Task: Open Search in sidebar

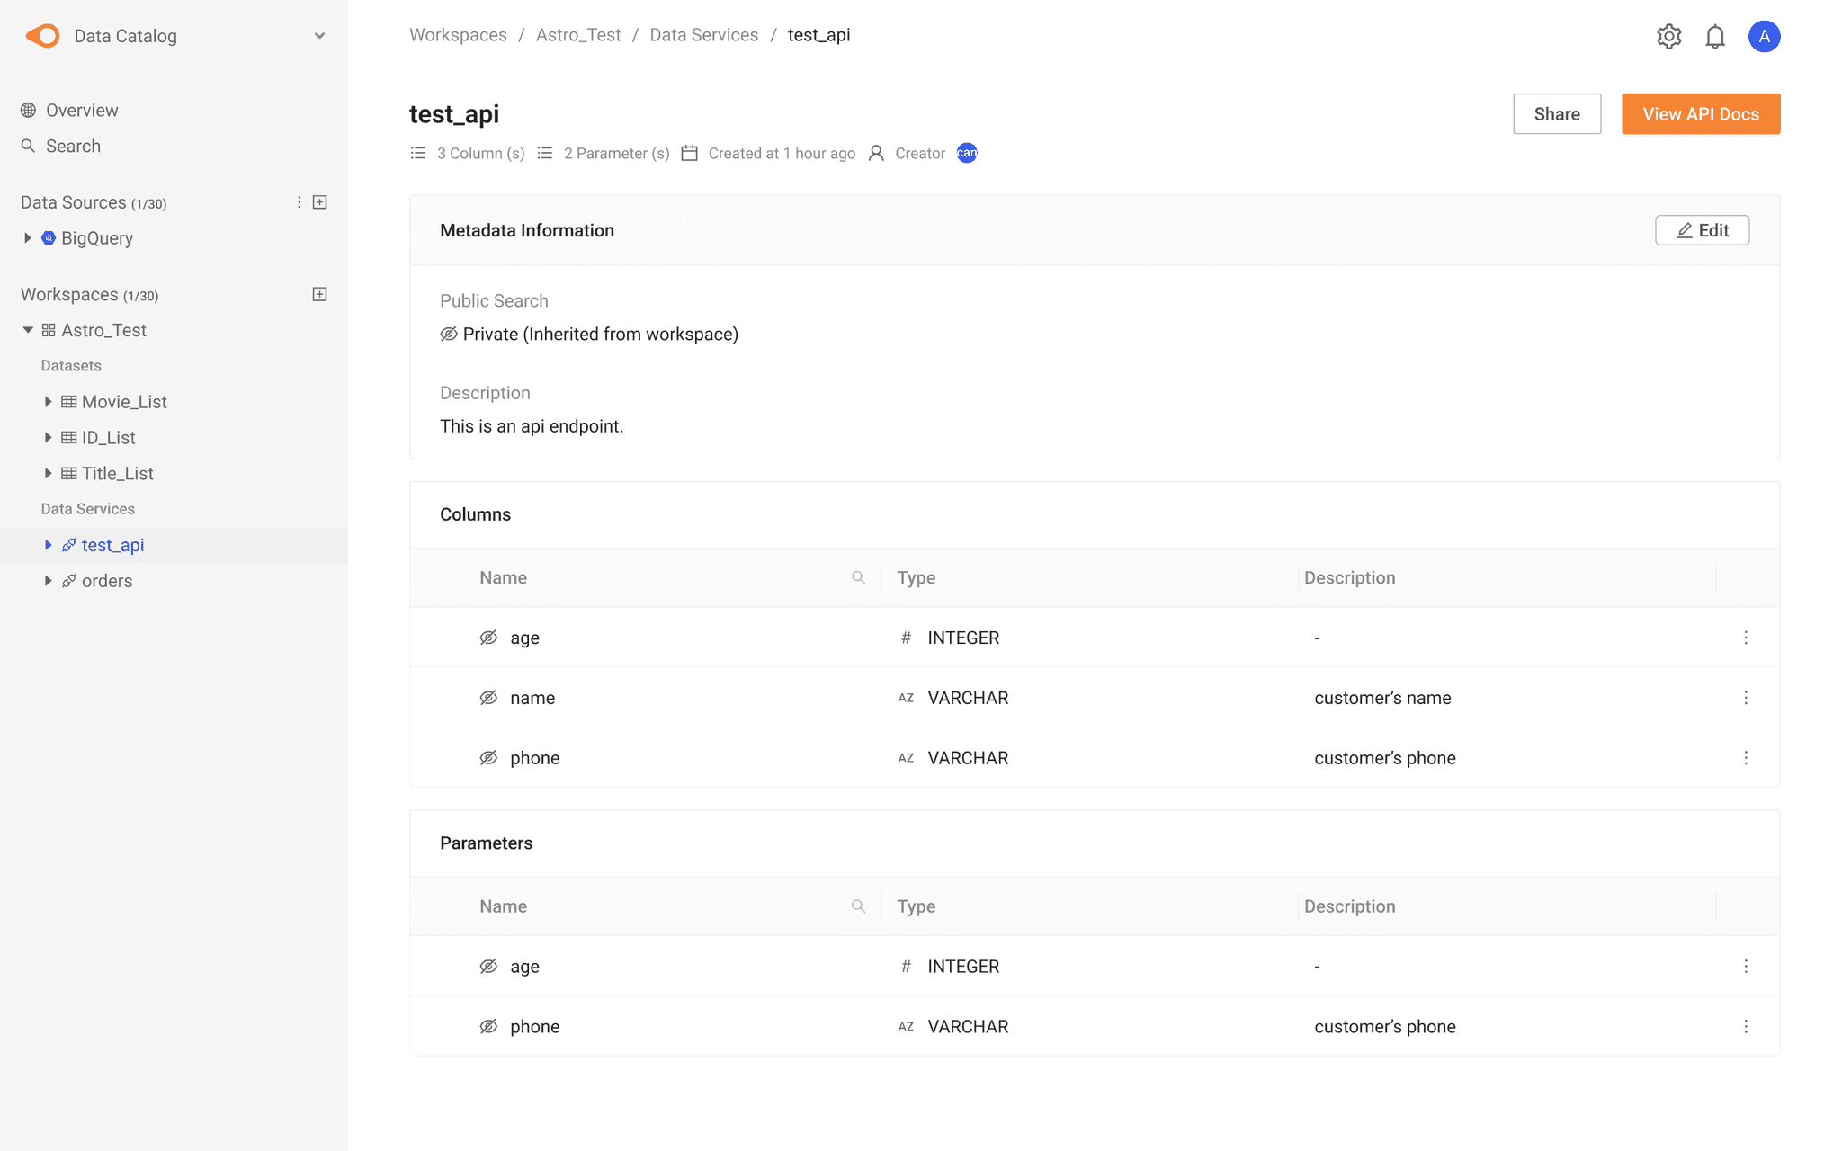Action: point(72,146)
